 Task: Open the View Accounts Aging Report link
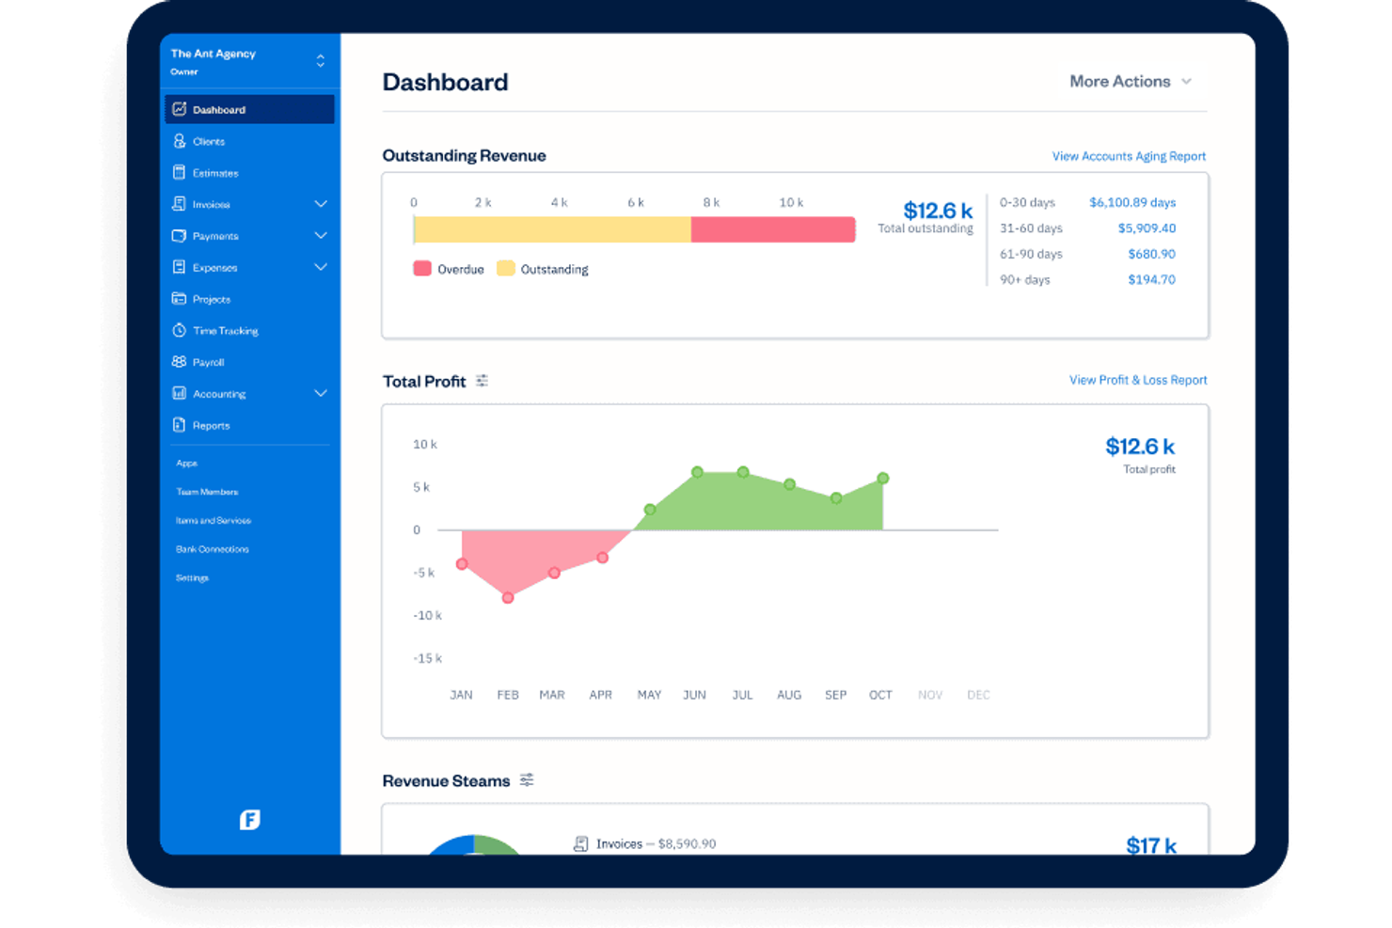tap(1128, 155)
